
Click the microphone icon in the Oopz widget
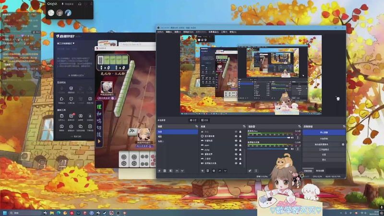(63, 4)
